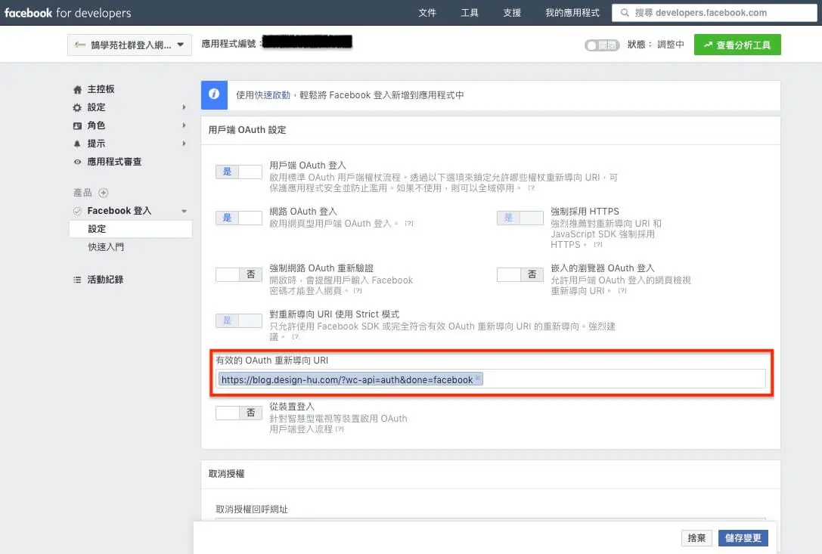Viewport: 822px width, 554px height.
Task: Remove the redirect URI with its x icon
Action: [x=478, y=378]
